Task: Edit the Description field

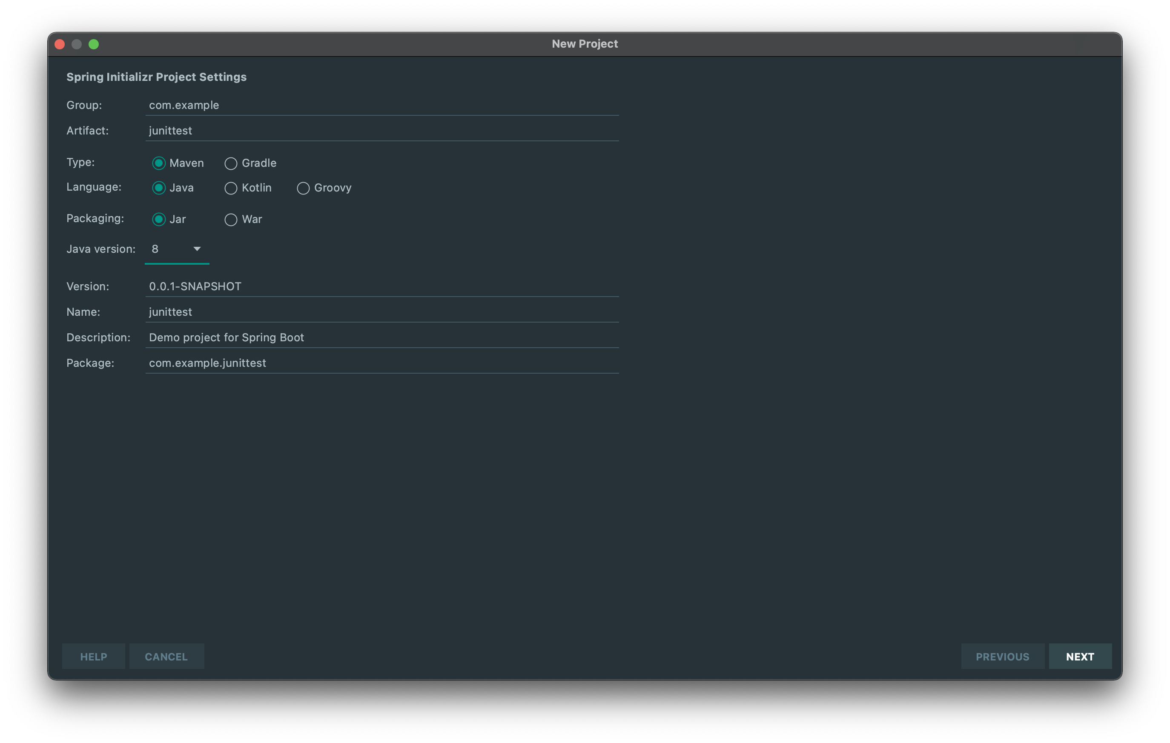Action: point(381,337)
